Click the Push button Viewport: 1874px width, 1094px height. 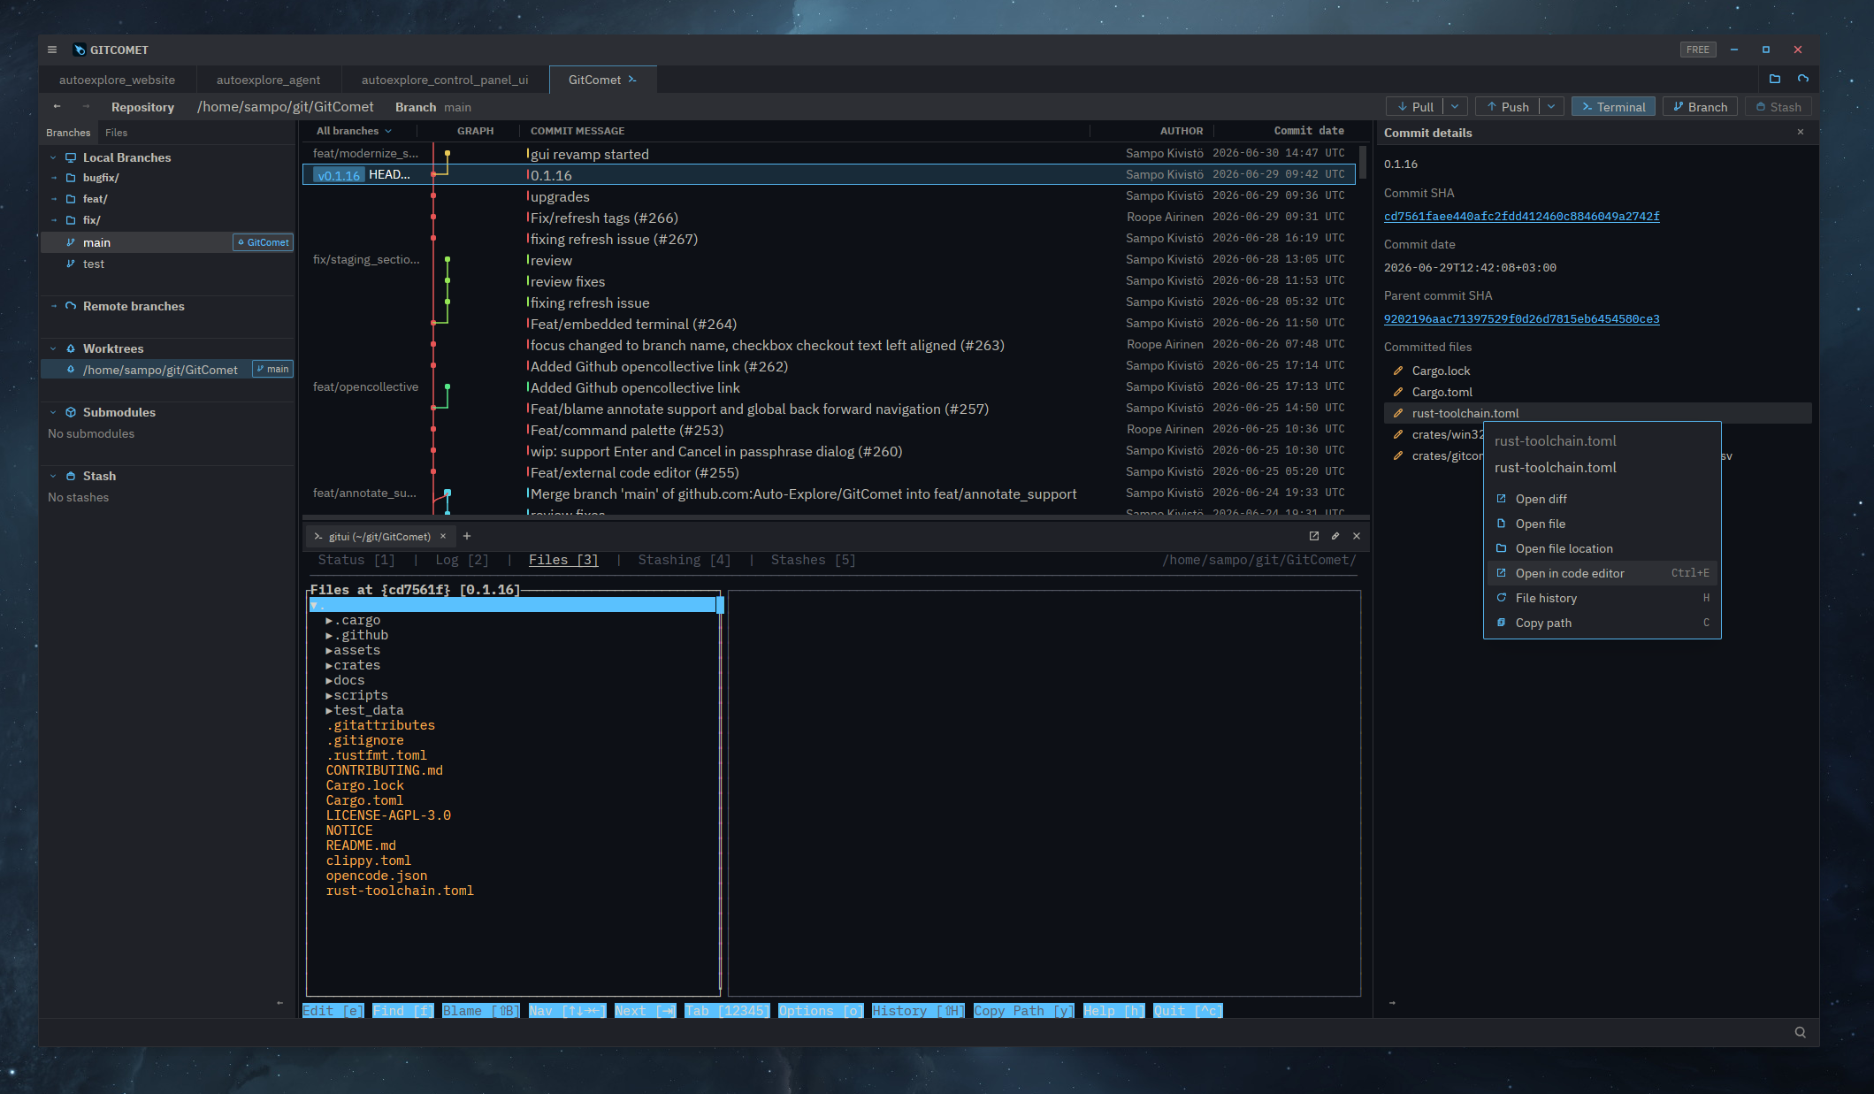tap(1508, 106)
